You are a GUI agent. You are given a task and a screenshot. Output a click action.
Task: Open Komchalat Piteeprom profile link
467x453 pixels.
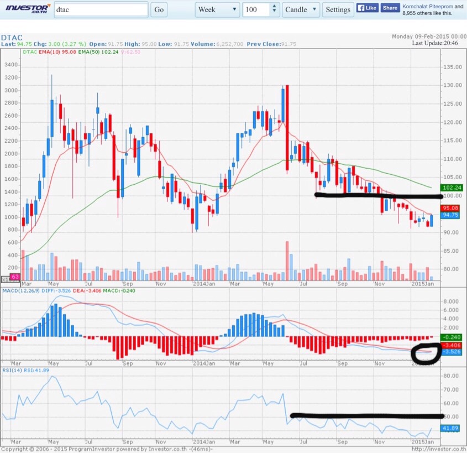(x=428, y=6)
